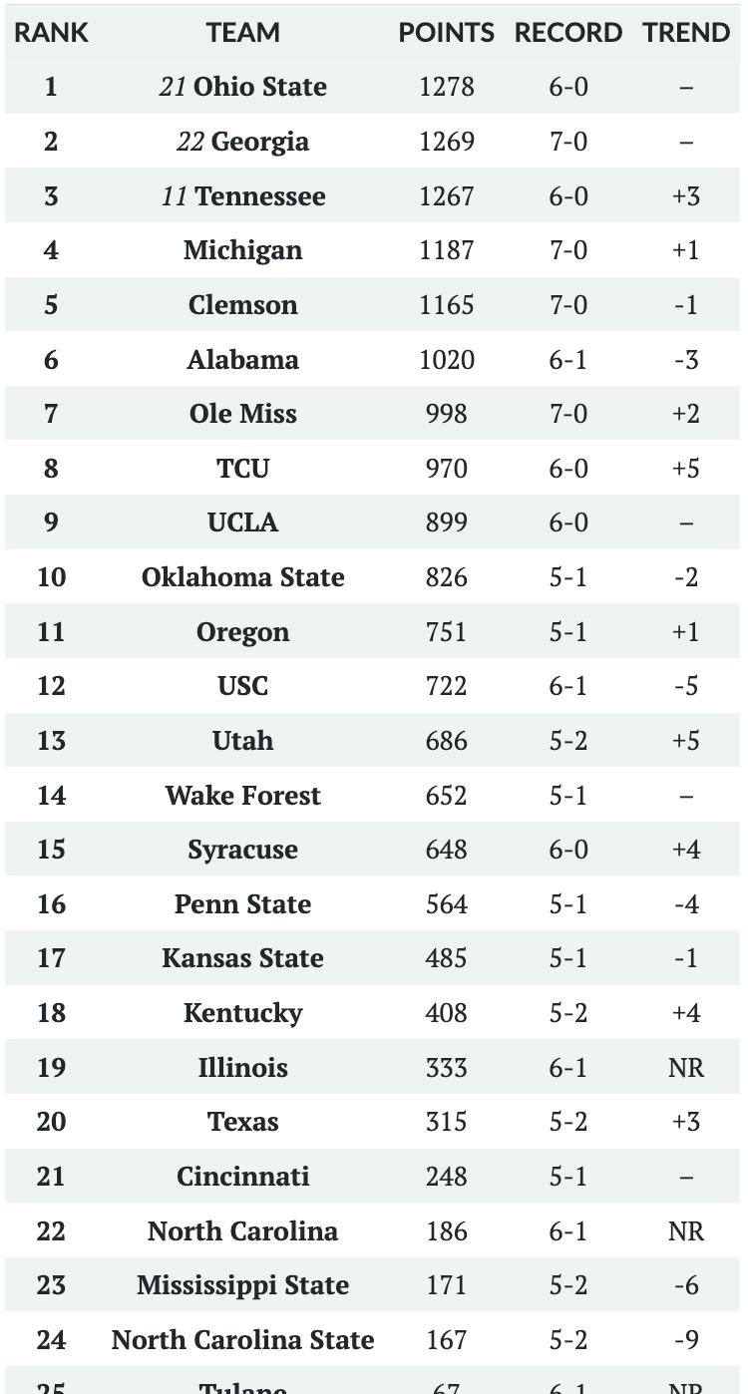Click the Ohio State team name
This screenshot has width=748, height=1394.
click(x=258, y=87)
